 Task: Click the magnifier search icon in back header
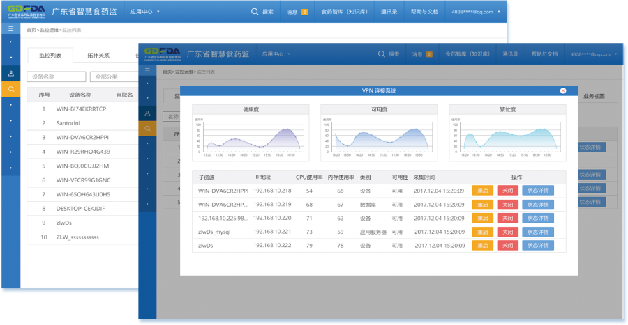(x=255, y=12)
